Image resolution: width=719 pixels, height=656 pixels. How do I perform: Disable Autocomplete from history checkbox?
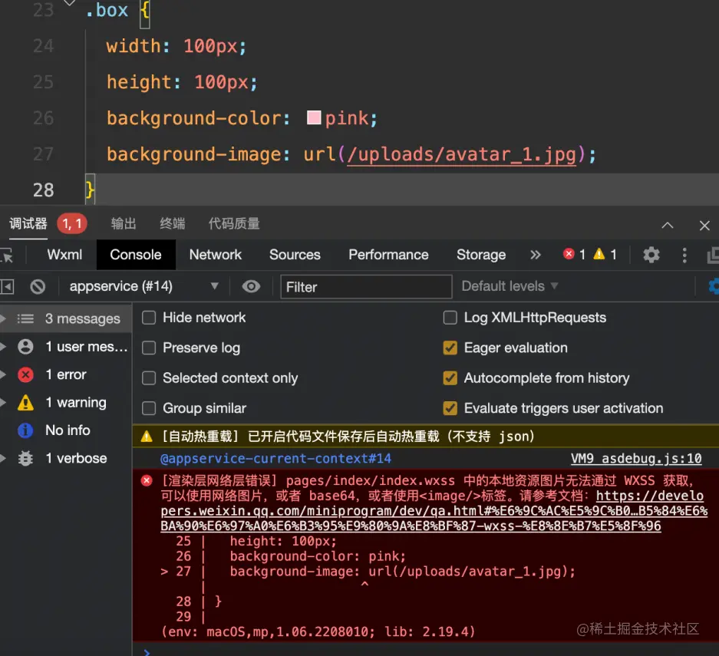point(450,378)
